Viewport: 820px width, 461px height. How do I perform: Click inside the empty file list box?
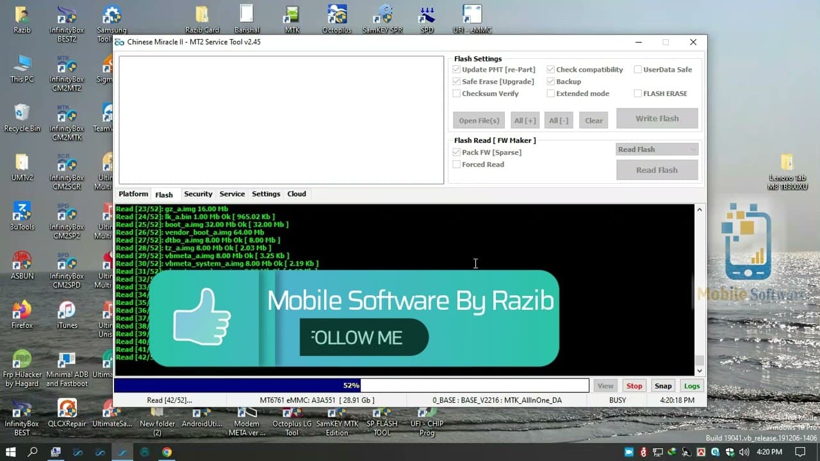click(281, 120)
